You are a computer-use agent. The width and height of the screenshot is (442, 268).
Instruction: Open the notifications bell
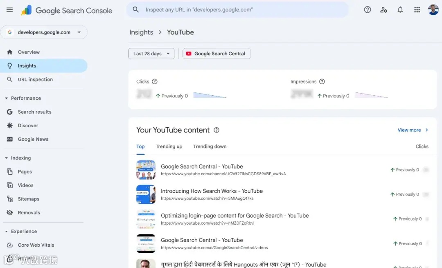(x=400, y=9)
